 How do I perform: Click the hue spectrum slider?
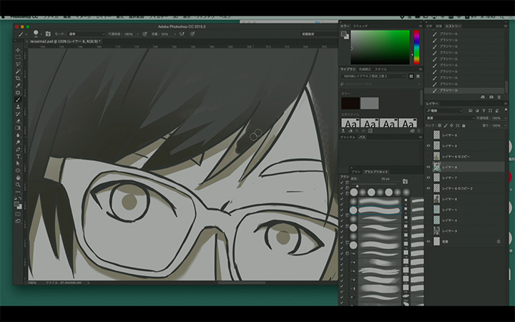(x=416, y=47)
